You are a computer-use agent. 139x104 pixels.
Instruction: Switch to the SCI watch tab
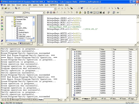(x=105, y=99)
